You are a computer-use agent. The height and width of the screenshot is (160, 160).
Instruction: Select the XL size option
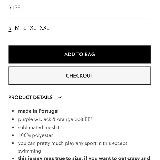point(33,28)
